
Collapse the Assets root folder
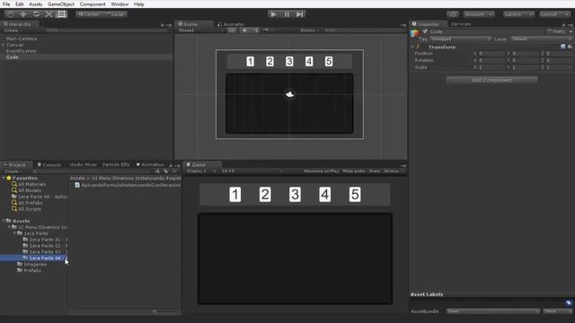tap(4, 221)
